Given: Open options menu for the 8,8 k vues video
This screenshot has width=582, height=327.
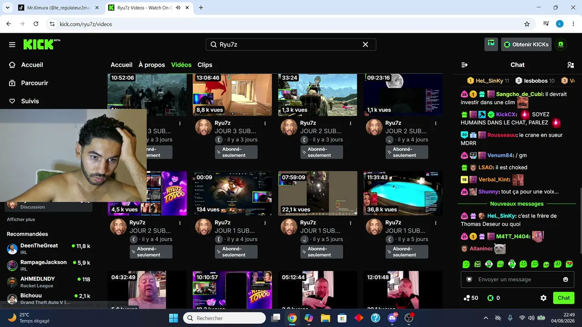Looking at the screenshot, I should pos(265,123).
